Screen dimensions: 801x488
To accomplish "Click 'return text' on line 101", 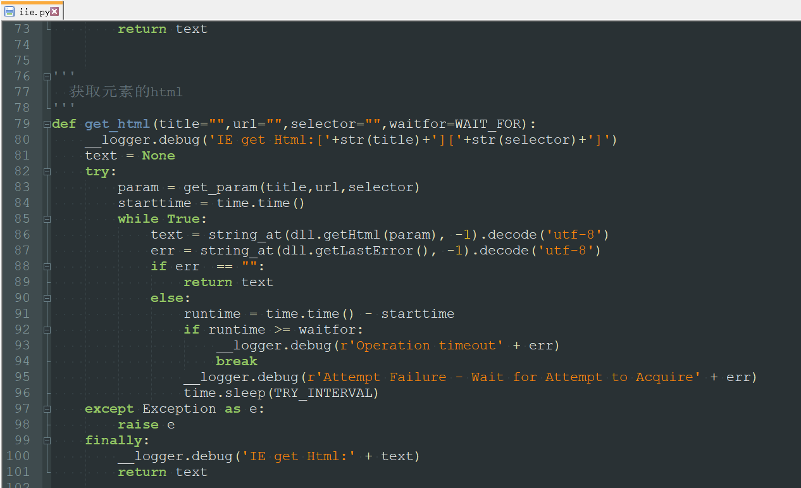I will point(163,472).
